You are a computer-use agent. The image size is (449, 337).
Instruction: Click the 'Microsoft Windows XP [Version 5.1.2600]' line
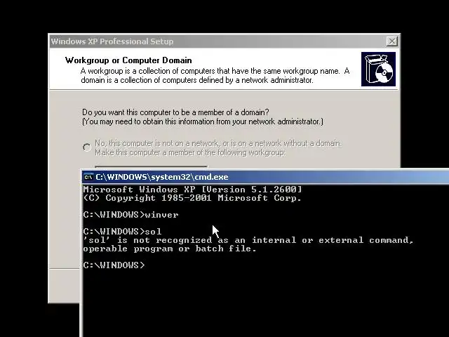click(192, 190)
